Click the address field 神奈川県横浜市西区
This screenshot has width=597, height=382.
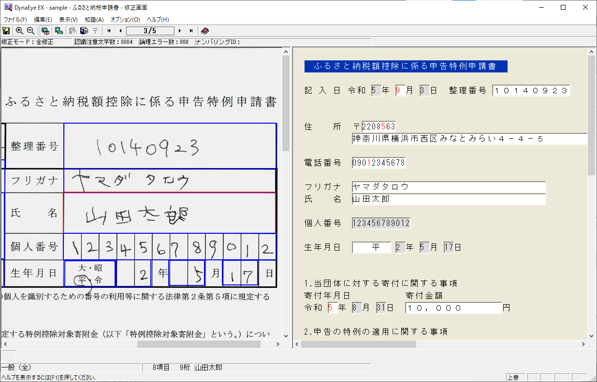click(469, 139)
